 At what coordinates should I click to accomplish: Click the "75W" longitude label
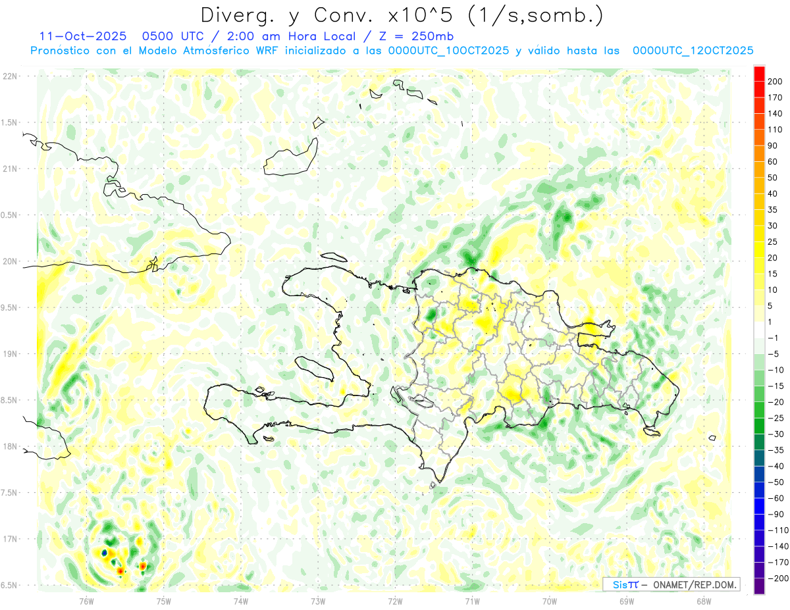click(x=163, y=601)
